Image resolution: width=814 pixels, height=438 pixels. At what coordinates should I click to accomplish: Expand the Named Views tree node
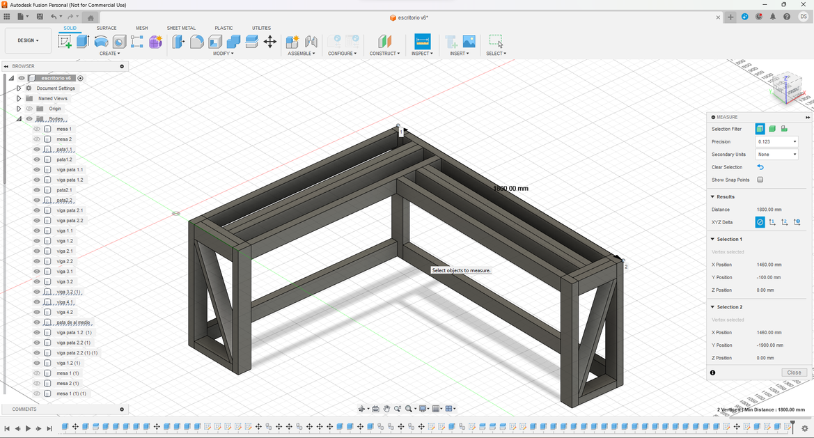coord(19,98)
